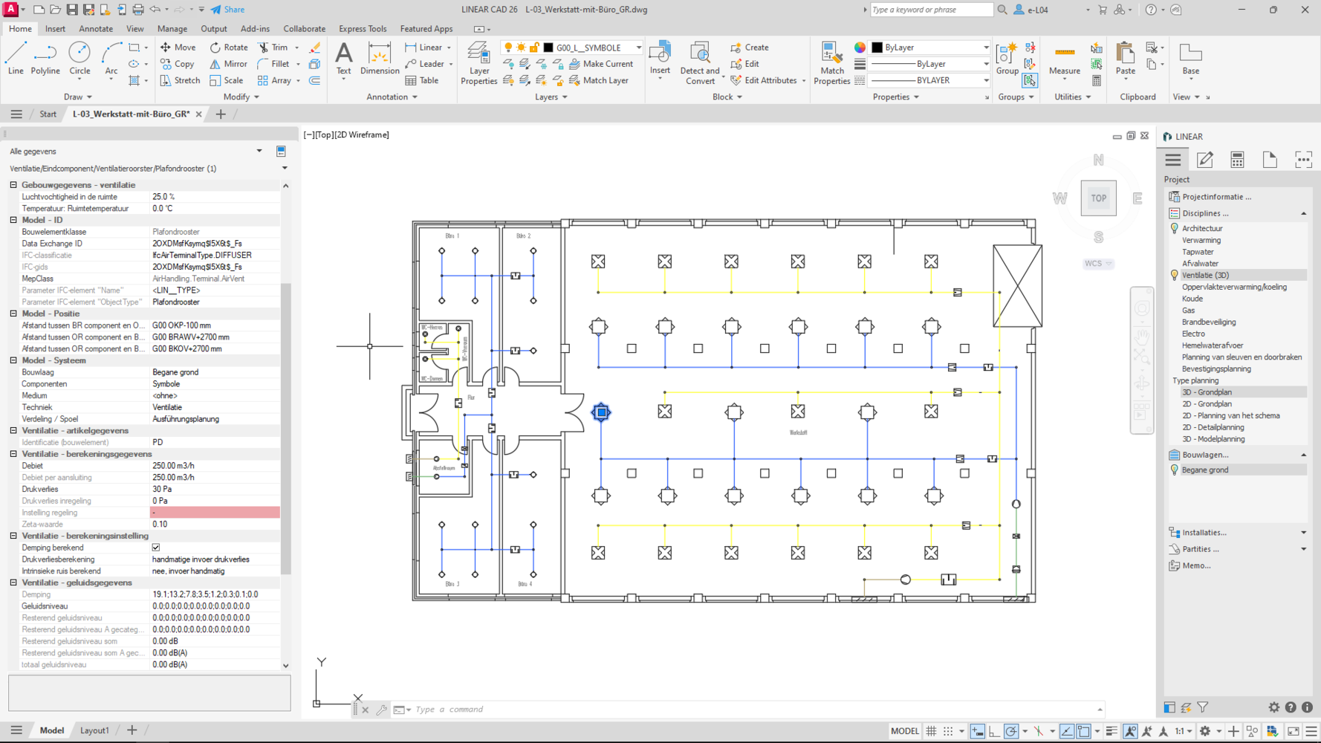Screen dimensions: 1321x743
Task: Open the G00_L__SYMBOLE layer dropdown
Action: (x=637, y=48)
